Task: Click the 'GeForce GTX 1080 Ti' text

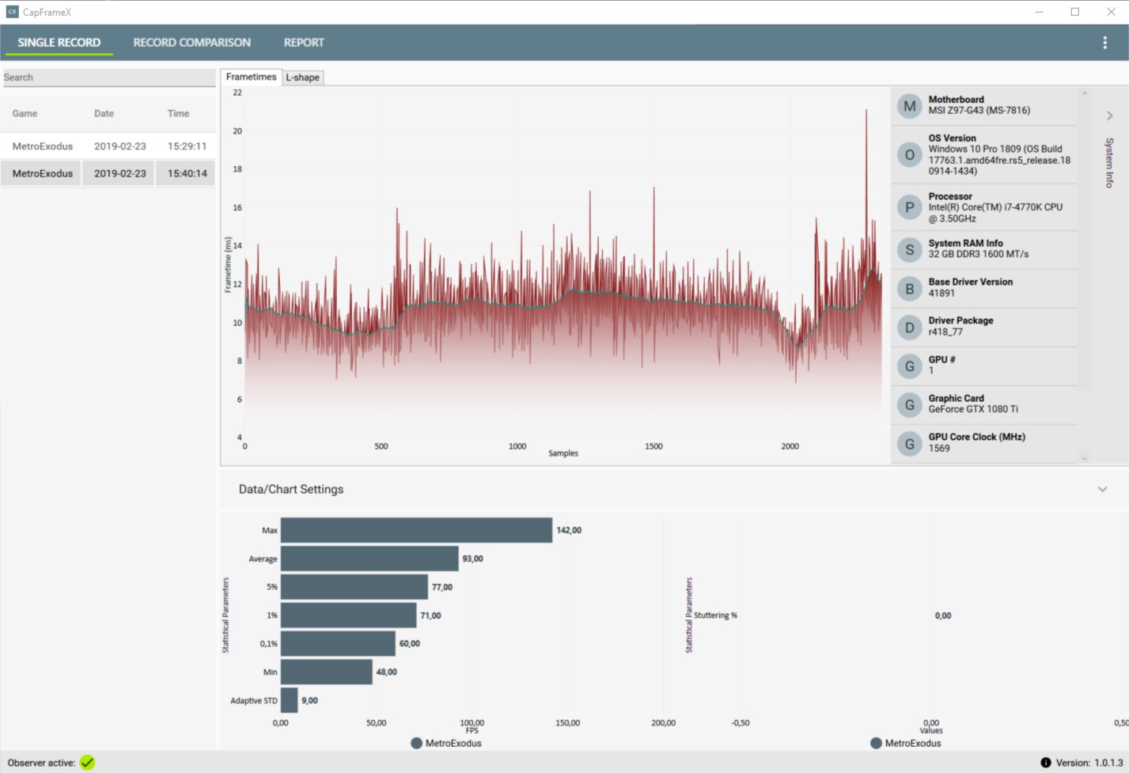Action: (x=973, y=409)
